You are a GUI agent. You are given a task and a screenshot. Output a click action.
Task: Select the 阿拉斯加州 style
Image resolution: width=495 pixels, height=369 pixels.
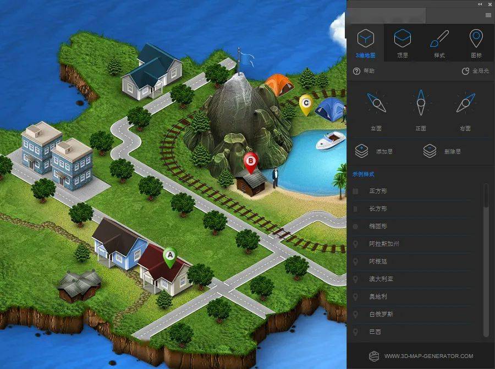411,244
